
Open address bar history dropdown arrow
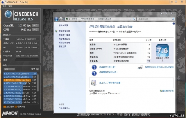coord(130,19)
